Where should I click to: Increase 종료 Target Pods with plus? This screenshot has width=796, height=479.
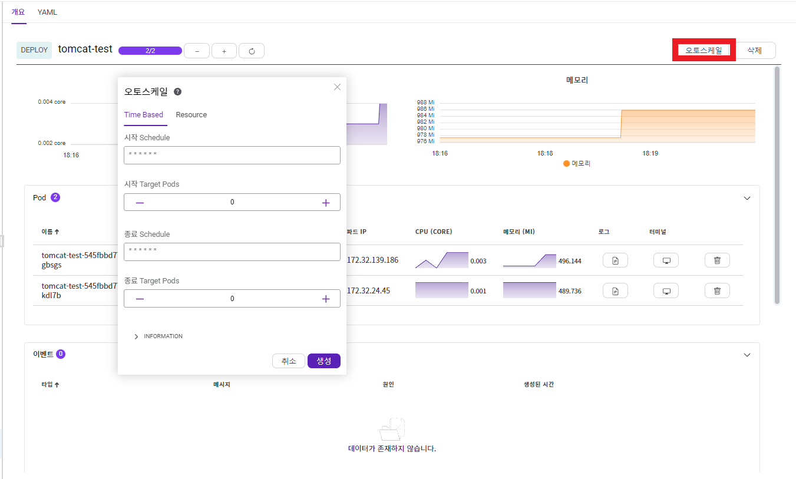click(326, 299)
